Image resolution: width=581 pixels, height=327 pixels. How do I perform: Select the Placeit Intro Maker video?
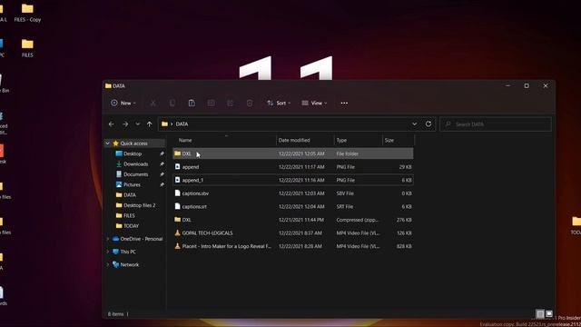tap(292, 246)
